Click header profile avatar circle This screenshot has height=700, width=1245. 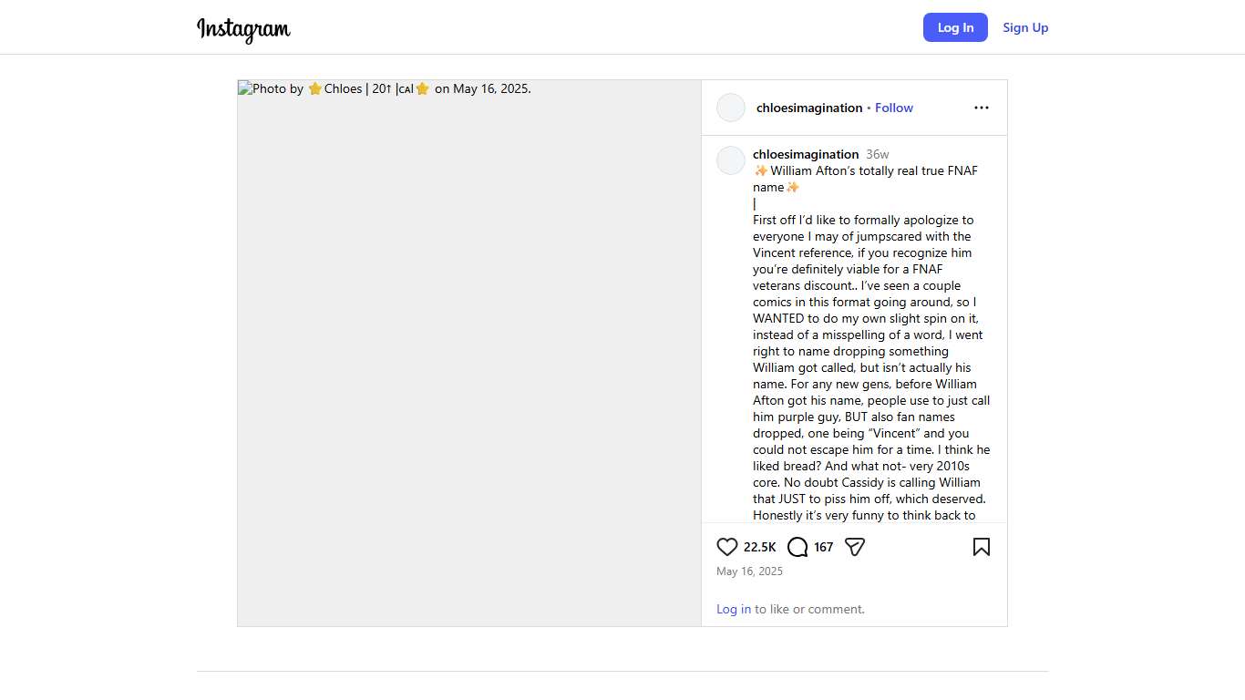pyautogui.click(x=731, y=108)
